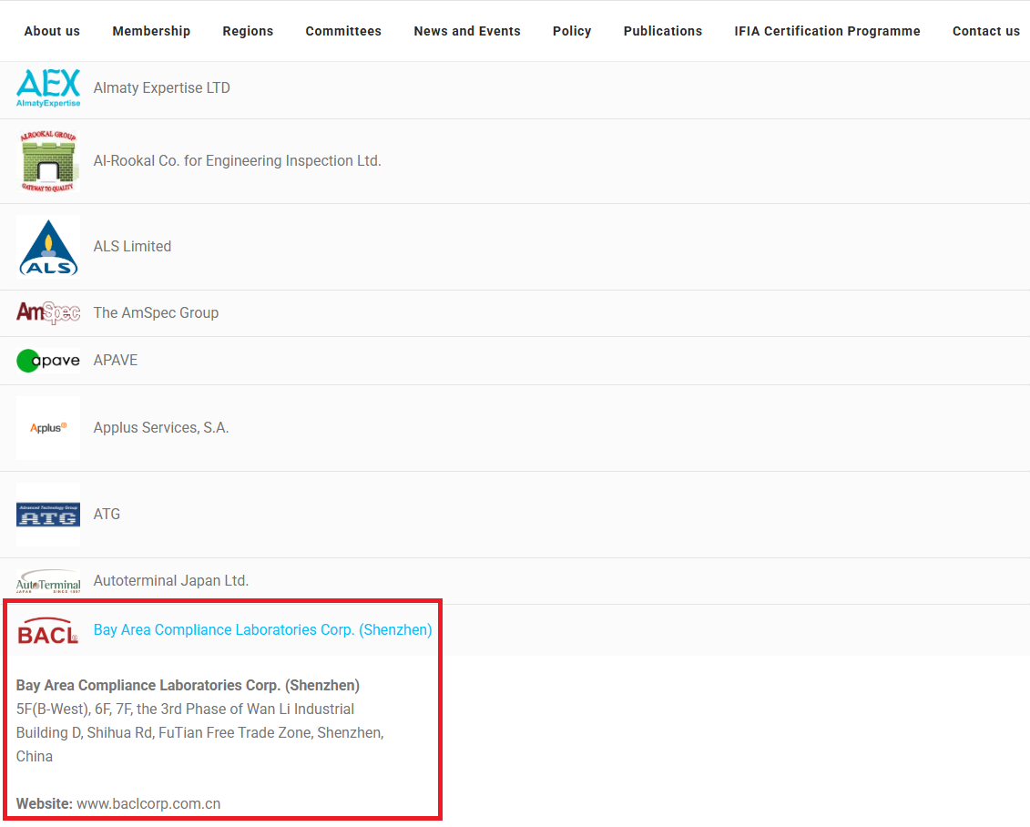Click the ALS Limited triangle logo

48,246
